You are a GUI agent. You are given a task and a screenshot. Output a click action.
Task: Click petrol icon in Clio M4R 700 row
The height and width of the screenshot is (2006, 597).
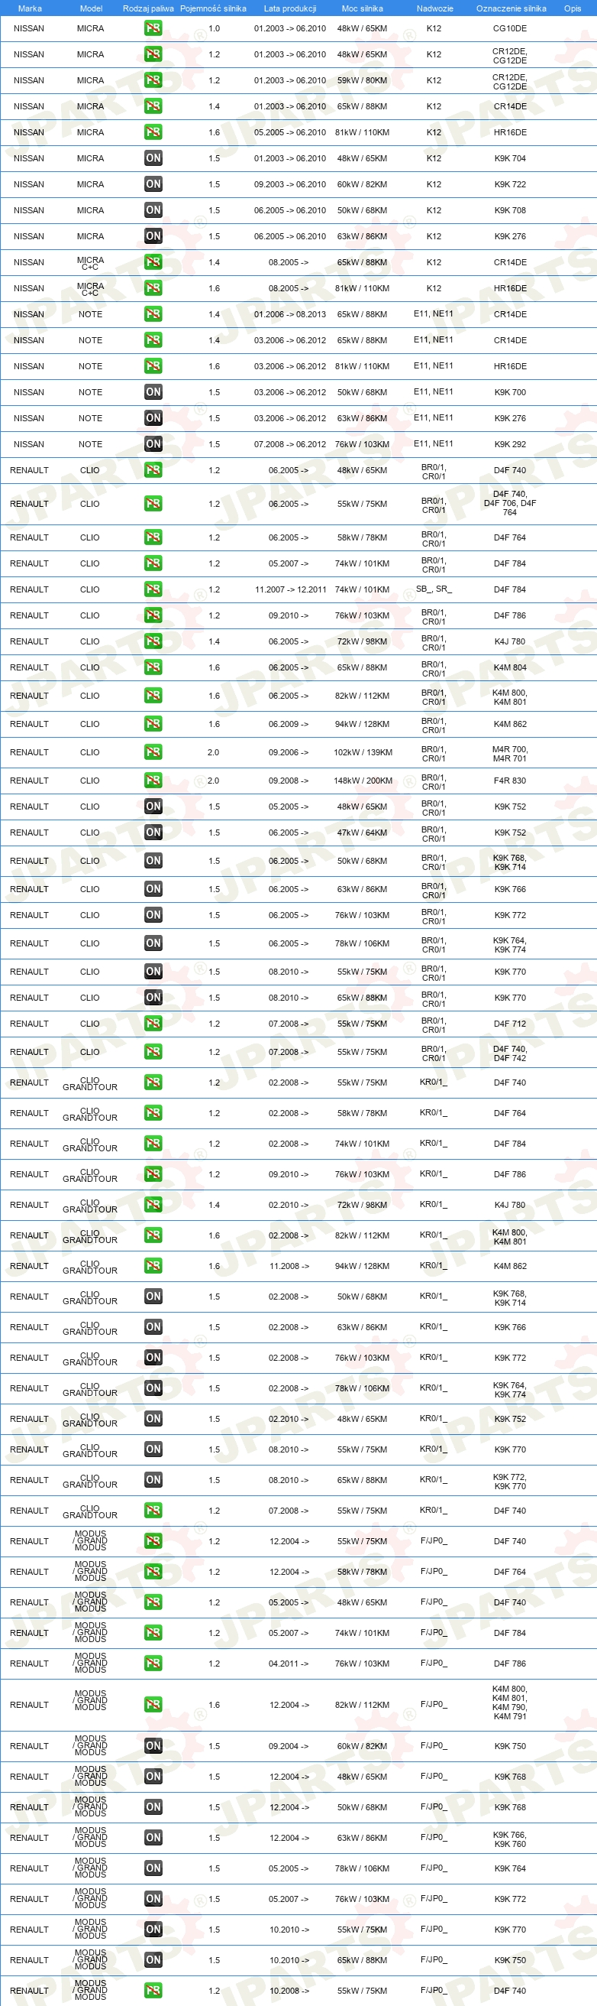click(153, 752)
